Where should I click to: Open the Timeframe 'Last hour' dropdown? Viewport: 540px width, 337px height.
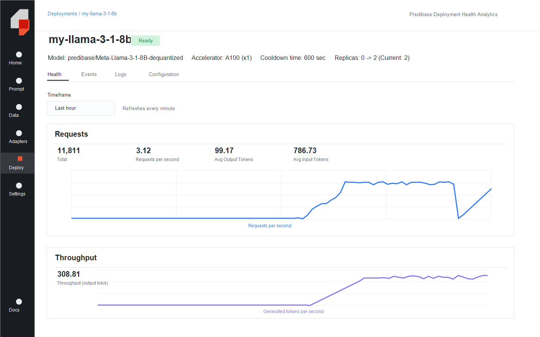pos(81,108)
